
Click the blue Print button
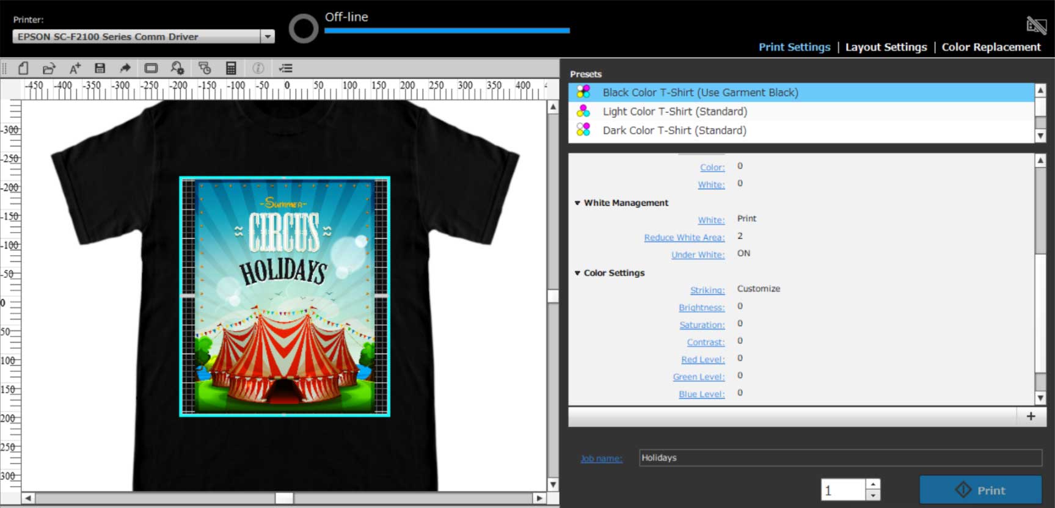(980, 490)
